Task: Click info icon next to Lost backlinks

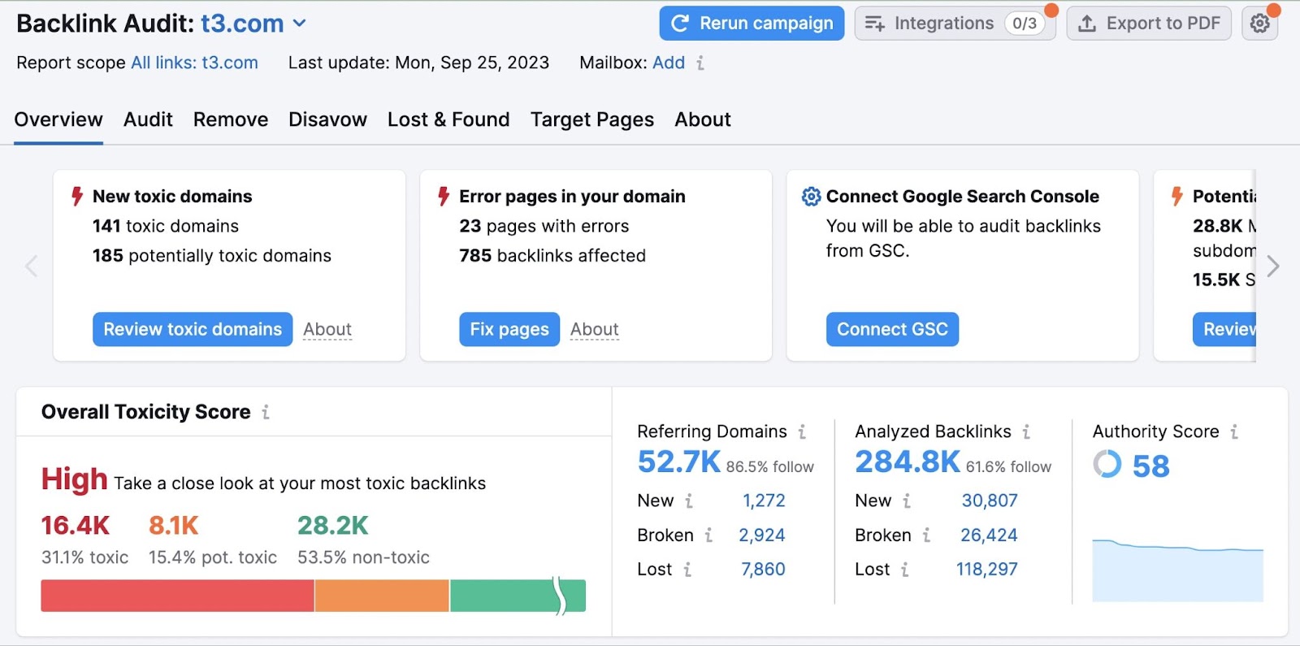Action: click(904, 570)
